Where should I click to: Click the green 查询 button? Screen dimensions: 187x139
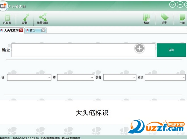pyautogui.click(x=171, y=50)
